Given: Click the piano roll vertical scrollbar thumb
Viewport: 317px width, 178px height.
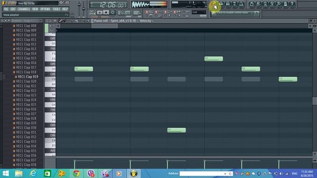Looking at the screenshot, I should [x=315, y=101].
